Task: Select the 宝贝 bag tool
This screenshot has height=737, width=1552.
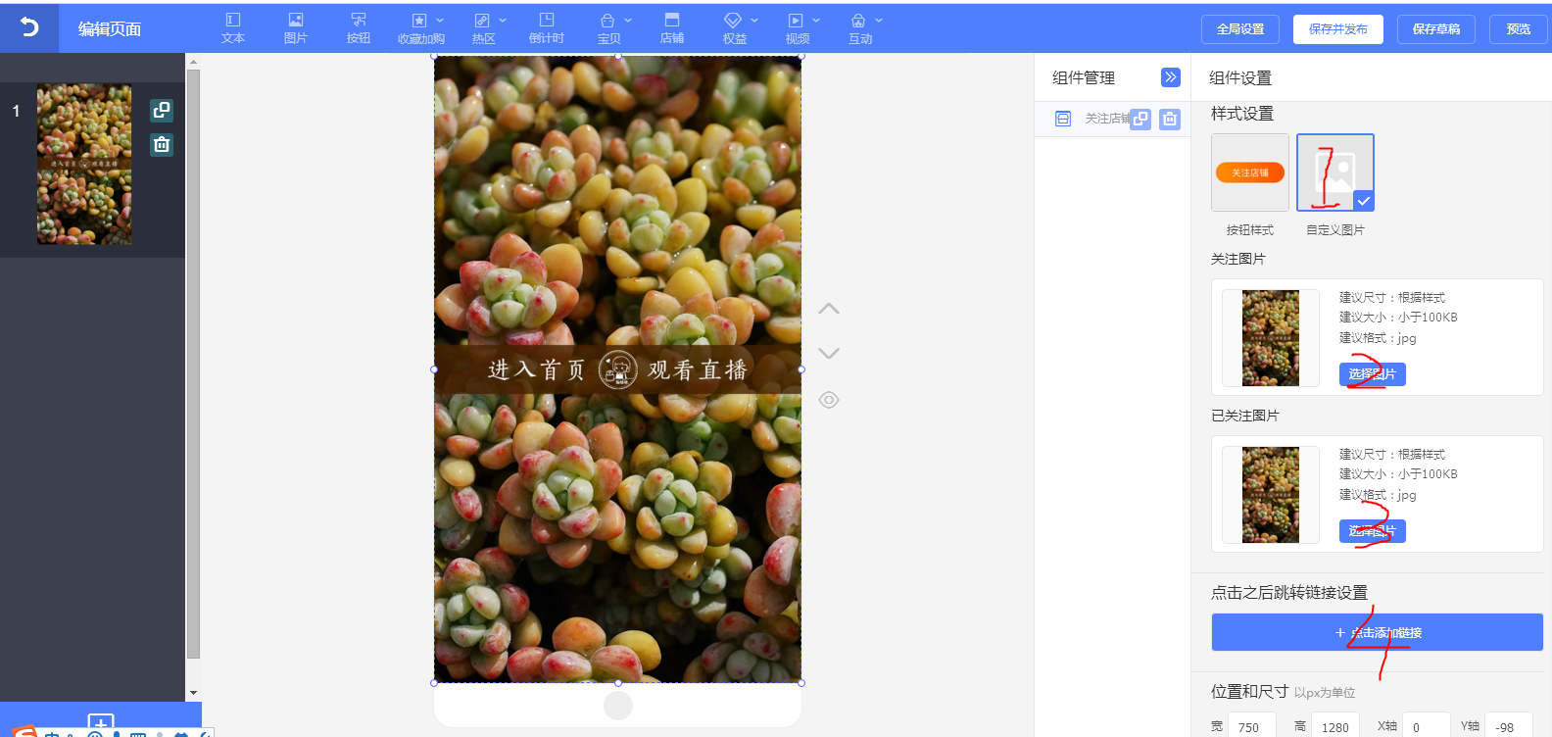Action: click(608, 28)
